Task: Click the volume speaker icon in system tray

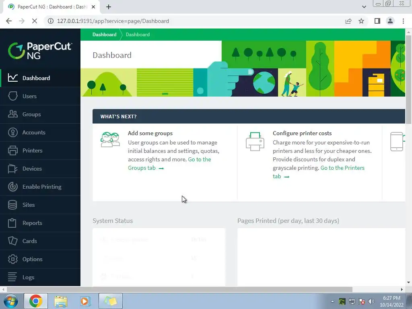Action: [371, 301]
